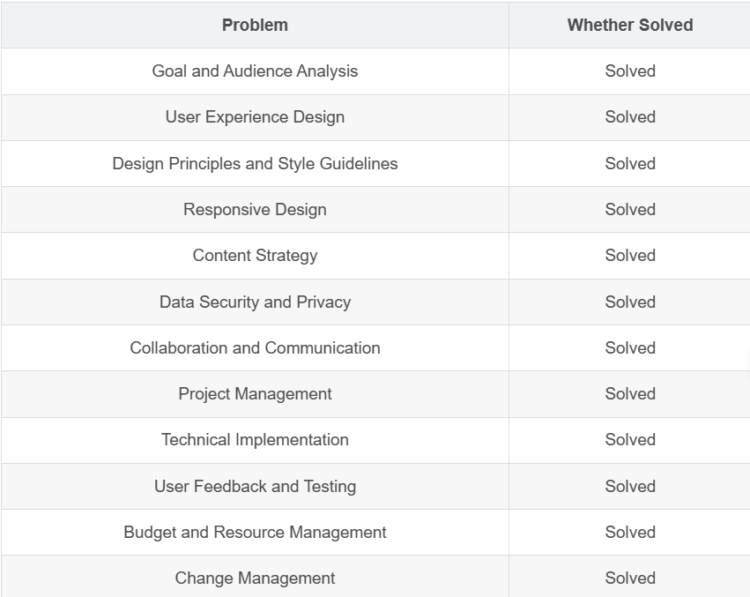750x597 pixels.
Task: Click Solved status in Change Management row
Action: (630, 578)
